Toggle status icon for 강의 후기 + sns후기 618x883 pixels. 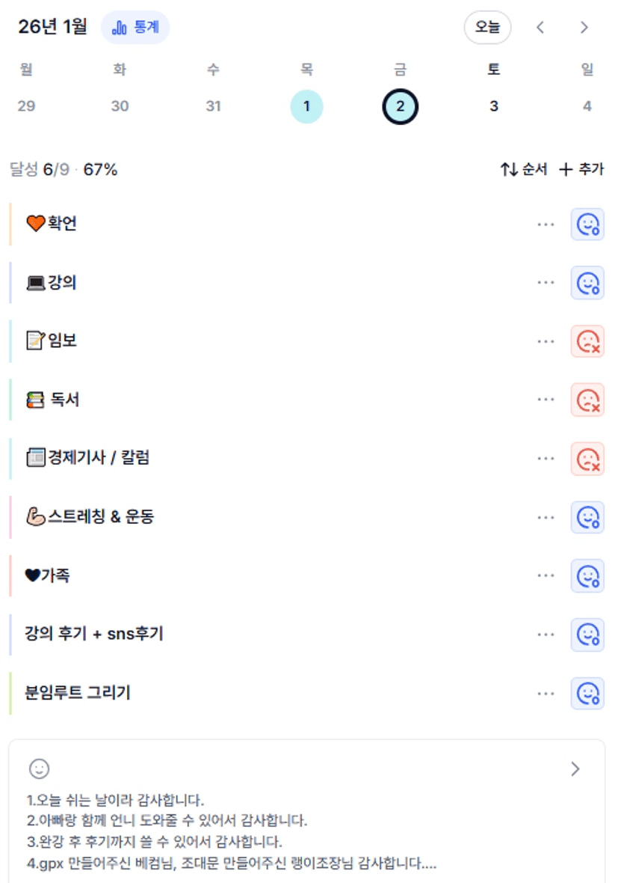[x=587, y=635]
